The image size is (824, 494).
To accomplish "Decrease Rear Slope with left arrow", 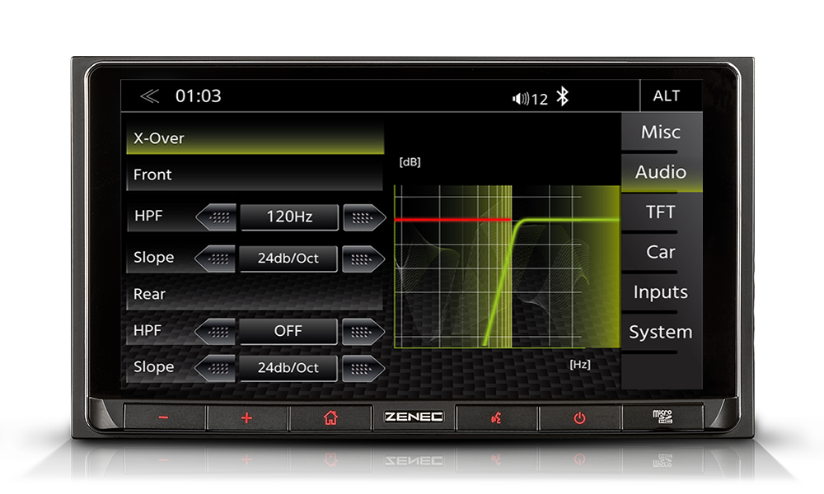I will [215, 368].
